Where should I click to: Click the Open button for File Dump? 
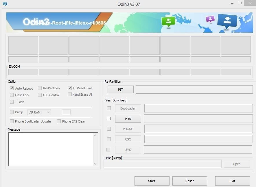[237, 164]
